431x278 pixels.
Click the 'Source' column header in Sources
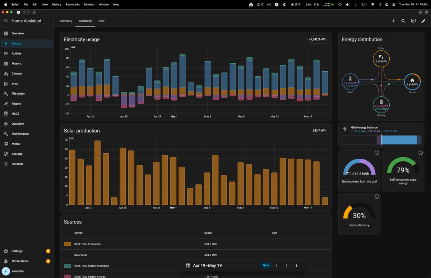[78, 233]
